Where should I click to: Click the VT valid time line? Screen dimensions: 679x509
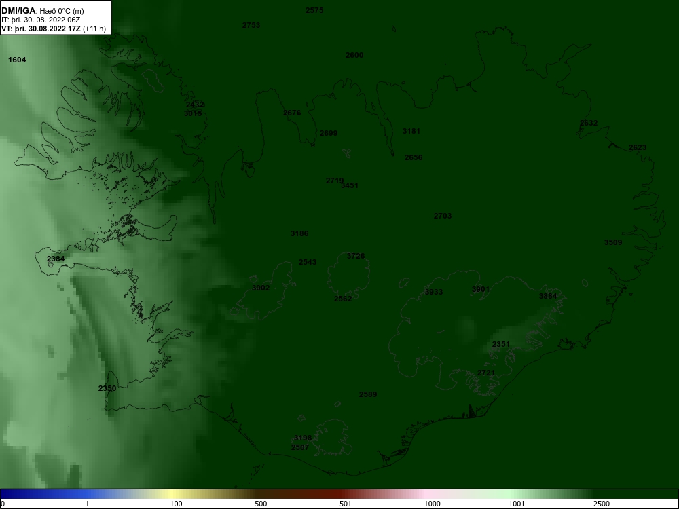pyautogui.click(x=53, y=29)
